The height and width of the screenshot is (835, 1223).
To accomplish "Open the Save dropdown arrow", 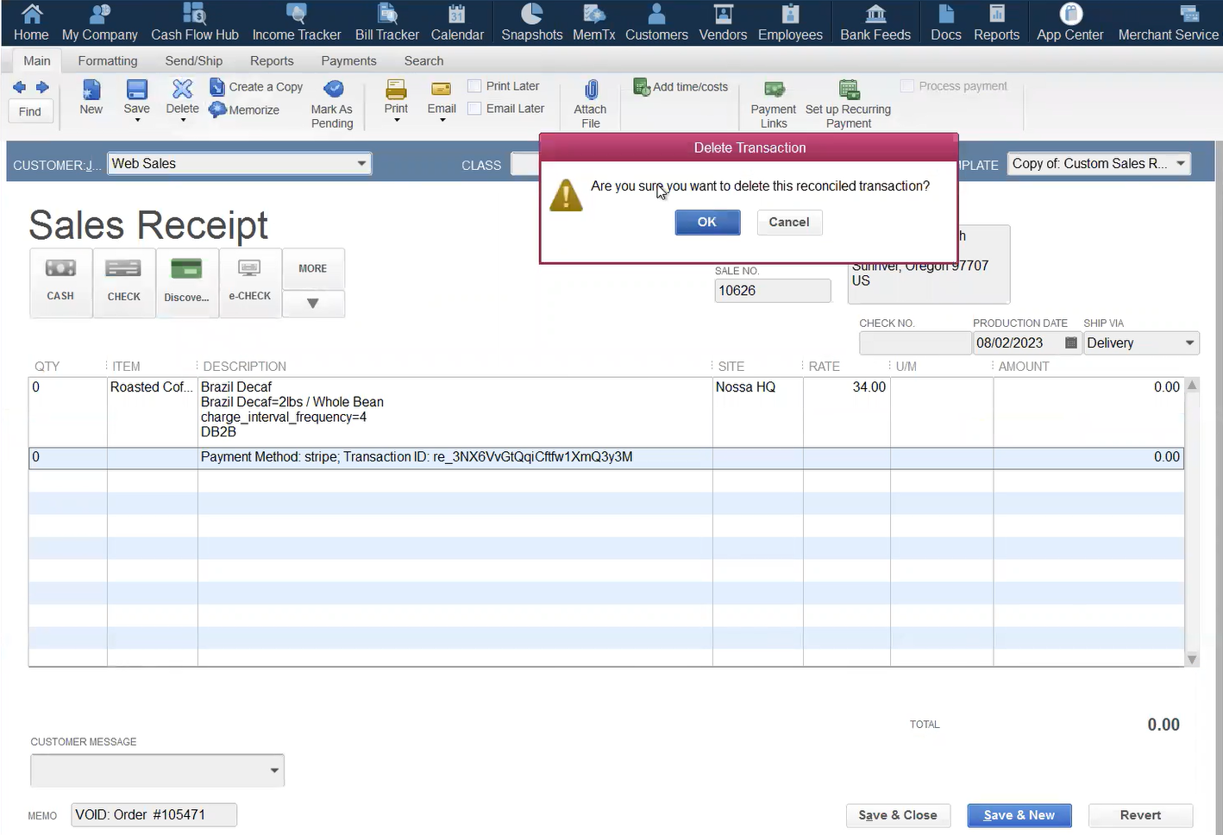I will [x=137, y=120].
